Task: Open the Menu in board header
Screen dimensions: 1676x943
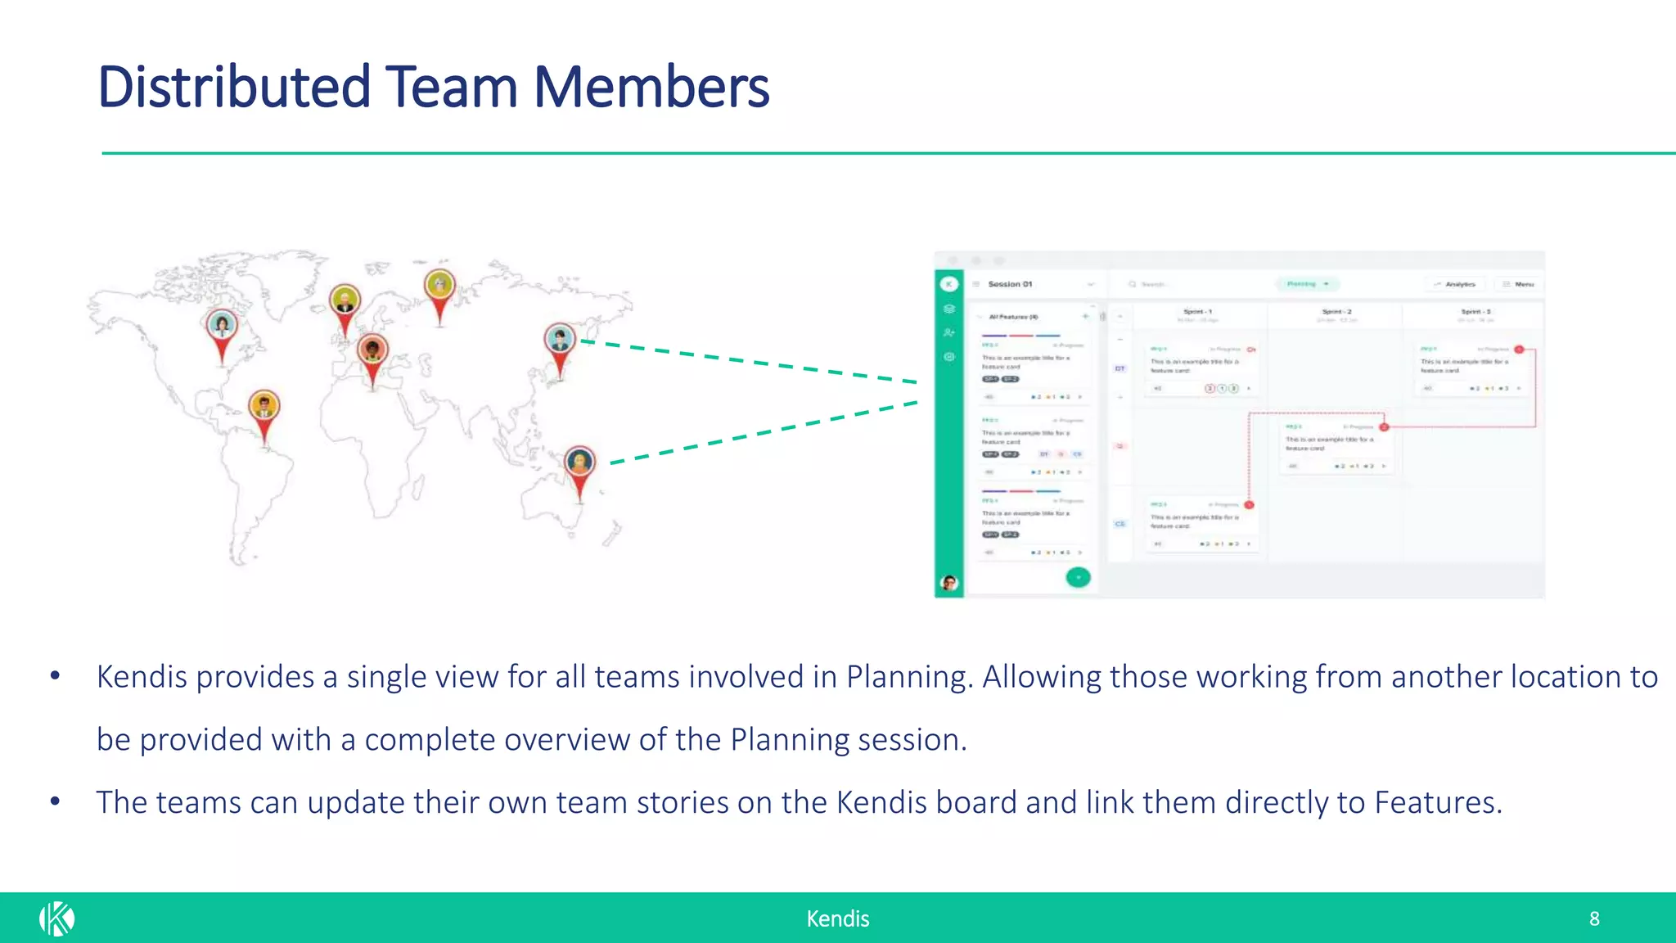Action: coord(1518,284)
